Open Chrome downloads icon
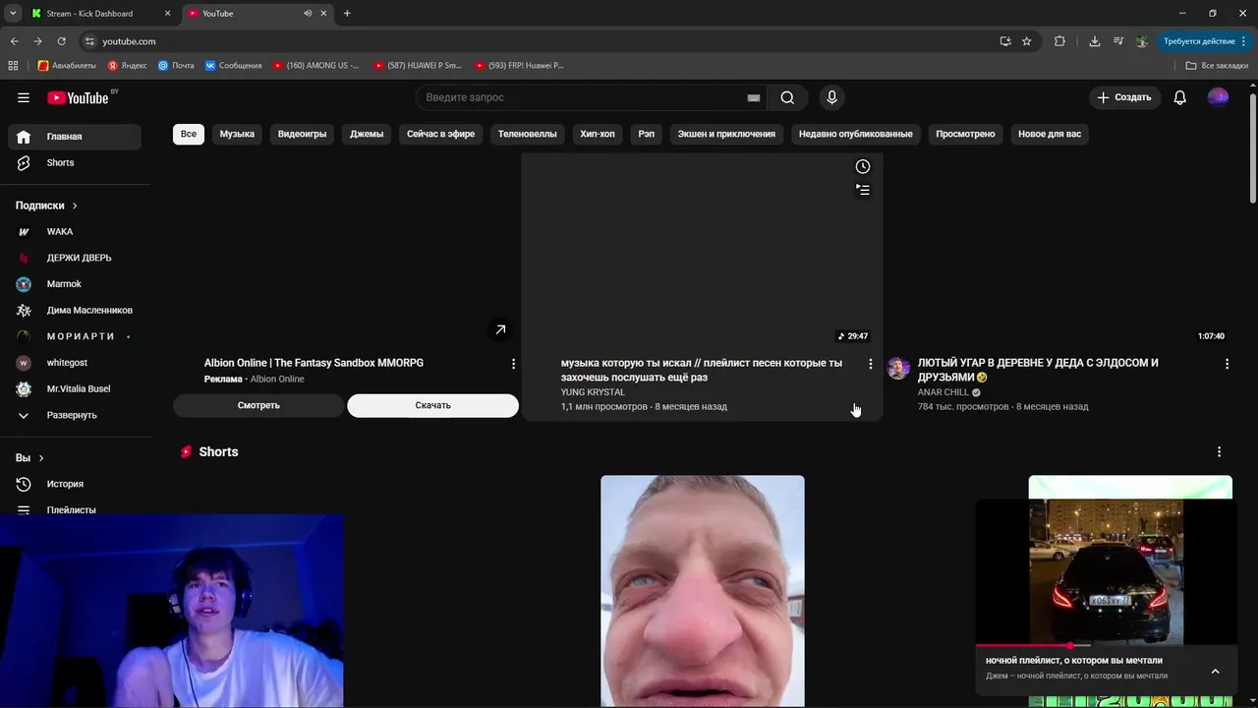 point(1094,41)
